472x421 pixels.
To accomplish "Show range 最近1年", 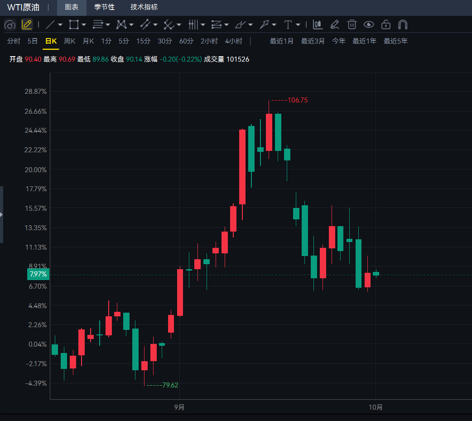I will tap(364, 41).
